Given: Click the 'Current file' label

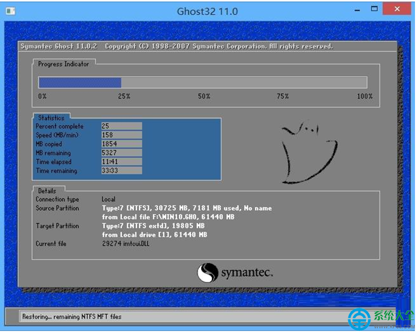Looking at the screenshot, I should tap(51, 244).
